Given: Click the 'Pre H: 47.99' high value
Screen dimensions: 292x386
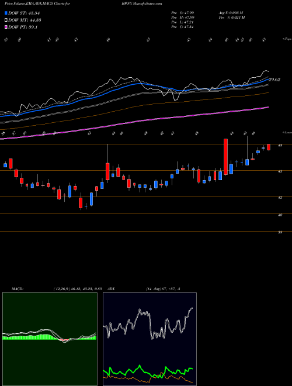Looking at the screenshot, I should click(x=183, y=18).
